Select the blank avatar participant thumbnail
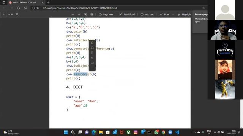The height and width of the screenshot is (136, 243). click(225, 10)
